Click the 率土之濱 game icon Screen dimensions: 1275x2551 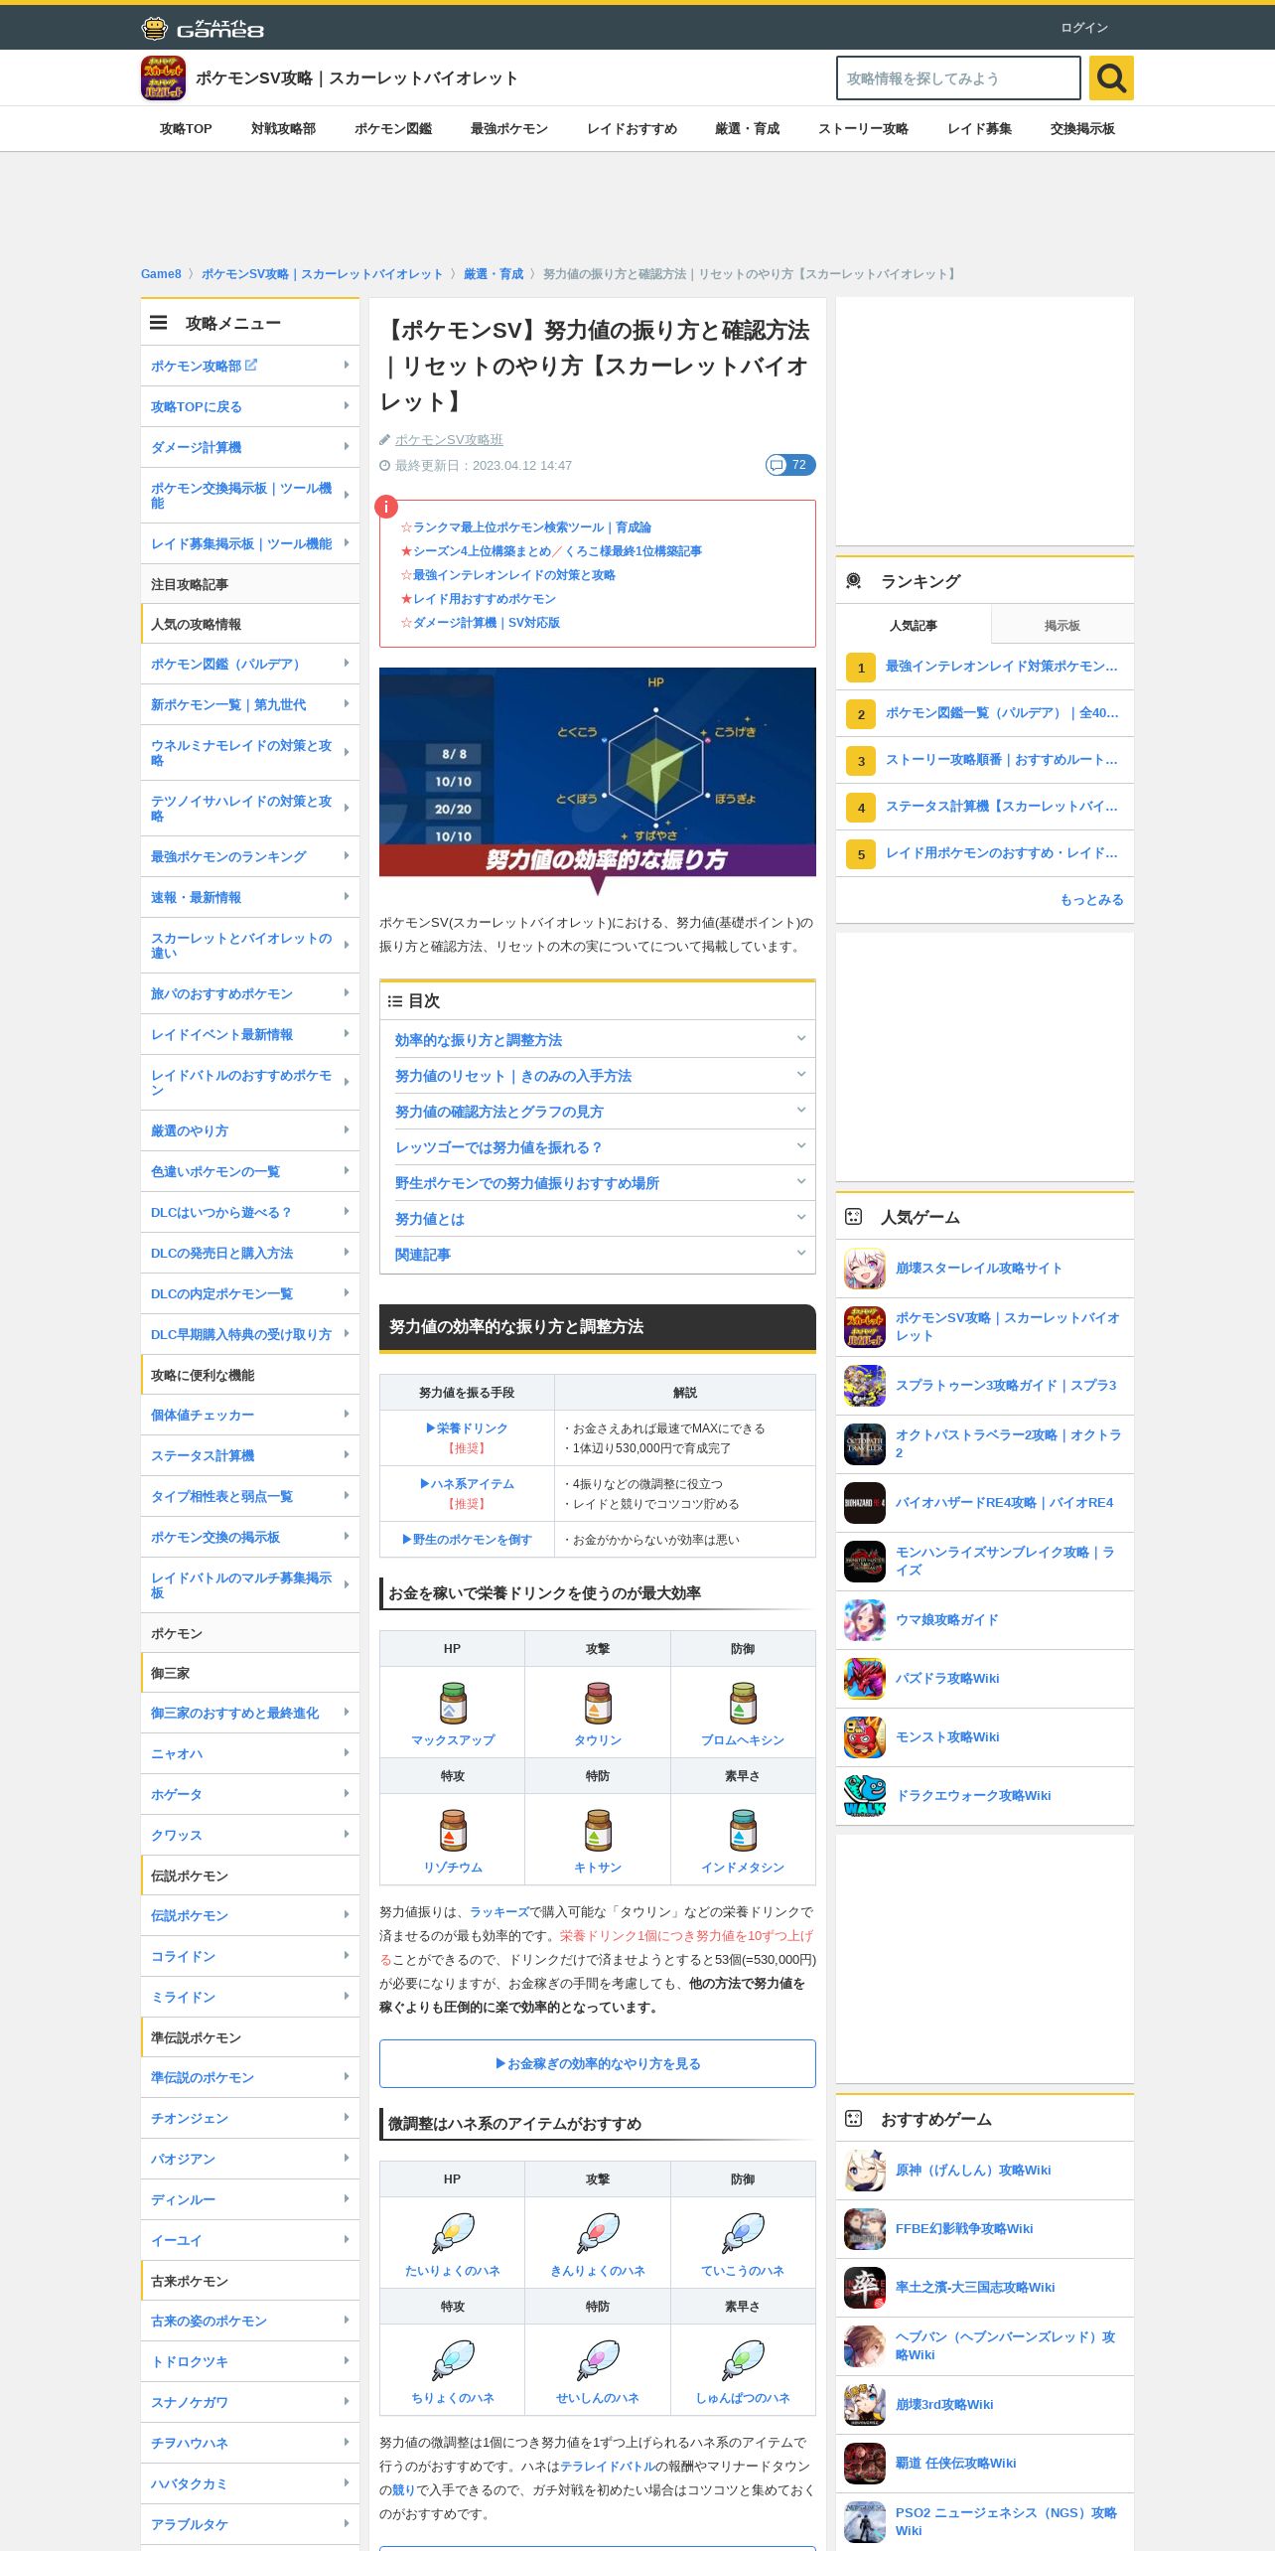864,2288
